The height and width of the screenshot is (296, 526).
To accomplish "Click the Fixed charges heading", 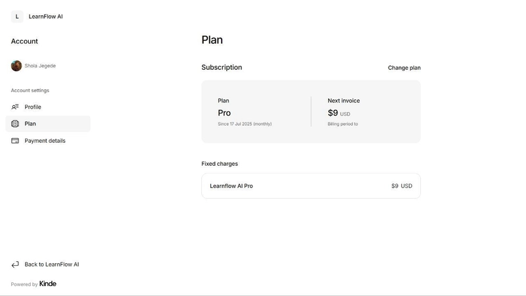I will (220, 164).
